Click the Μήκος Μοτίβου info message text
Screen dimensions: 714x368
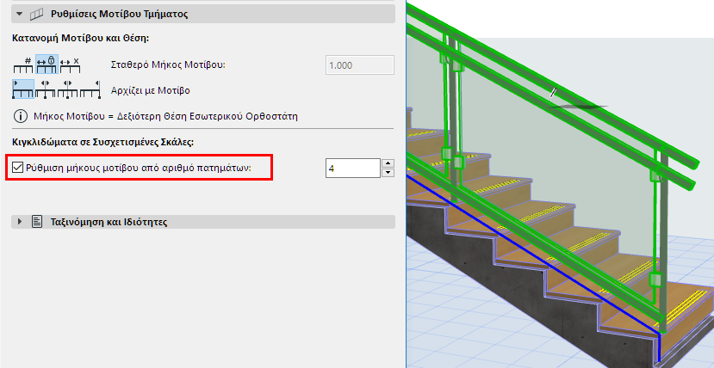[x=165, y=116]
